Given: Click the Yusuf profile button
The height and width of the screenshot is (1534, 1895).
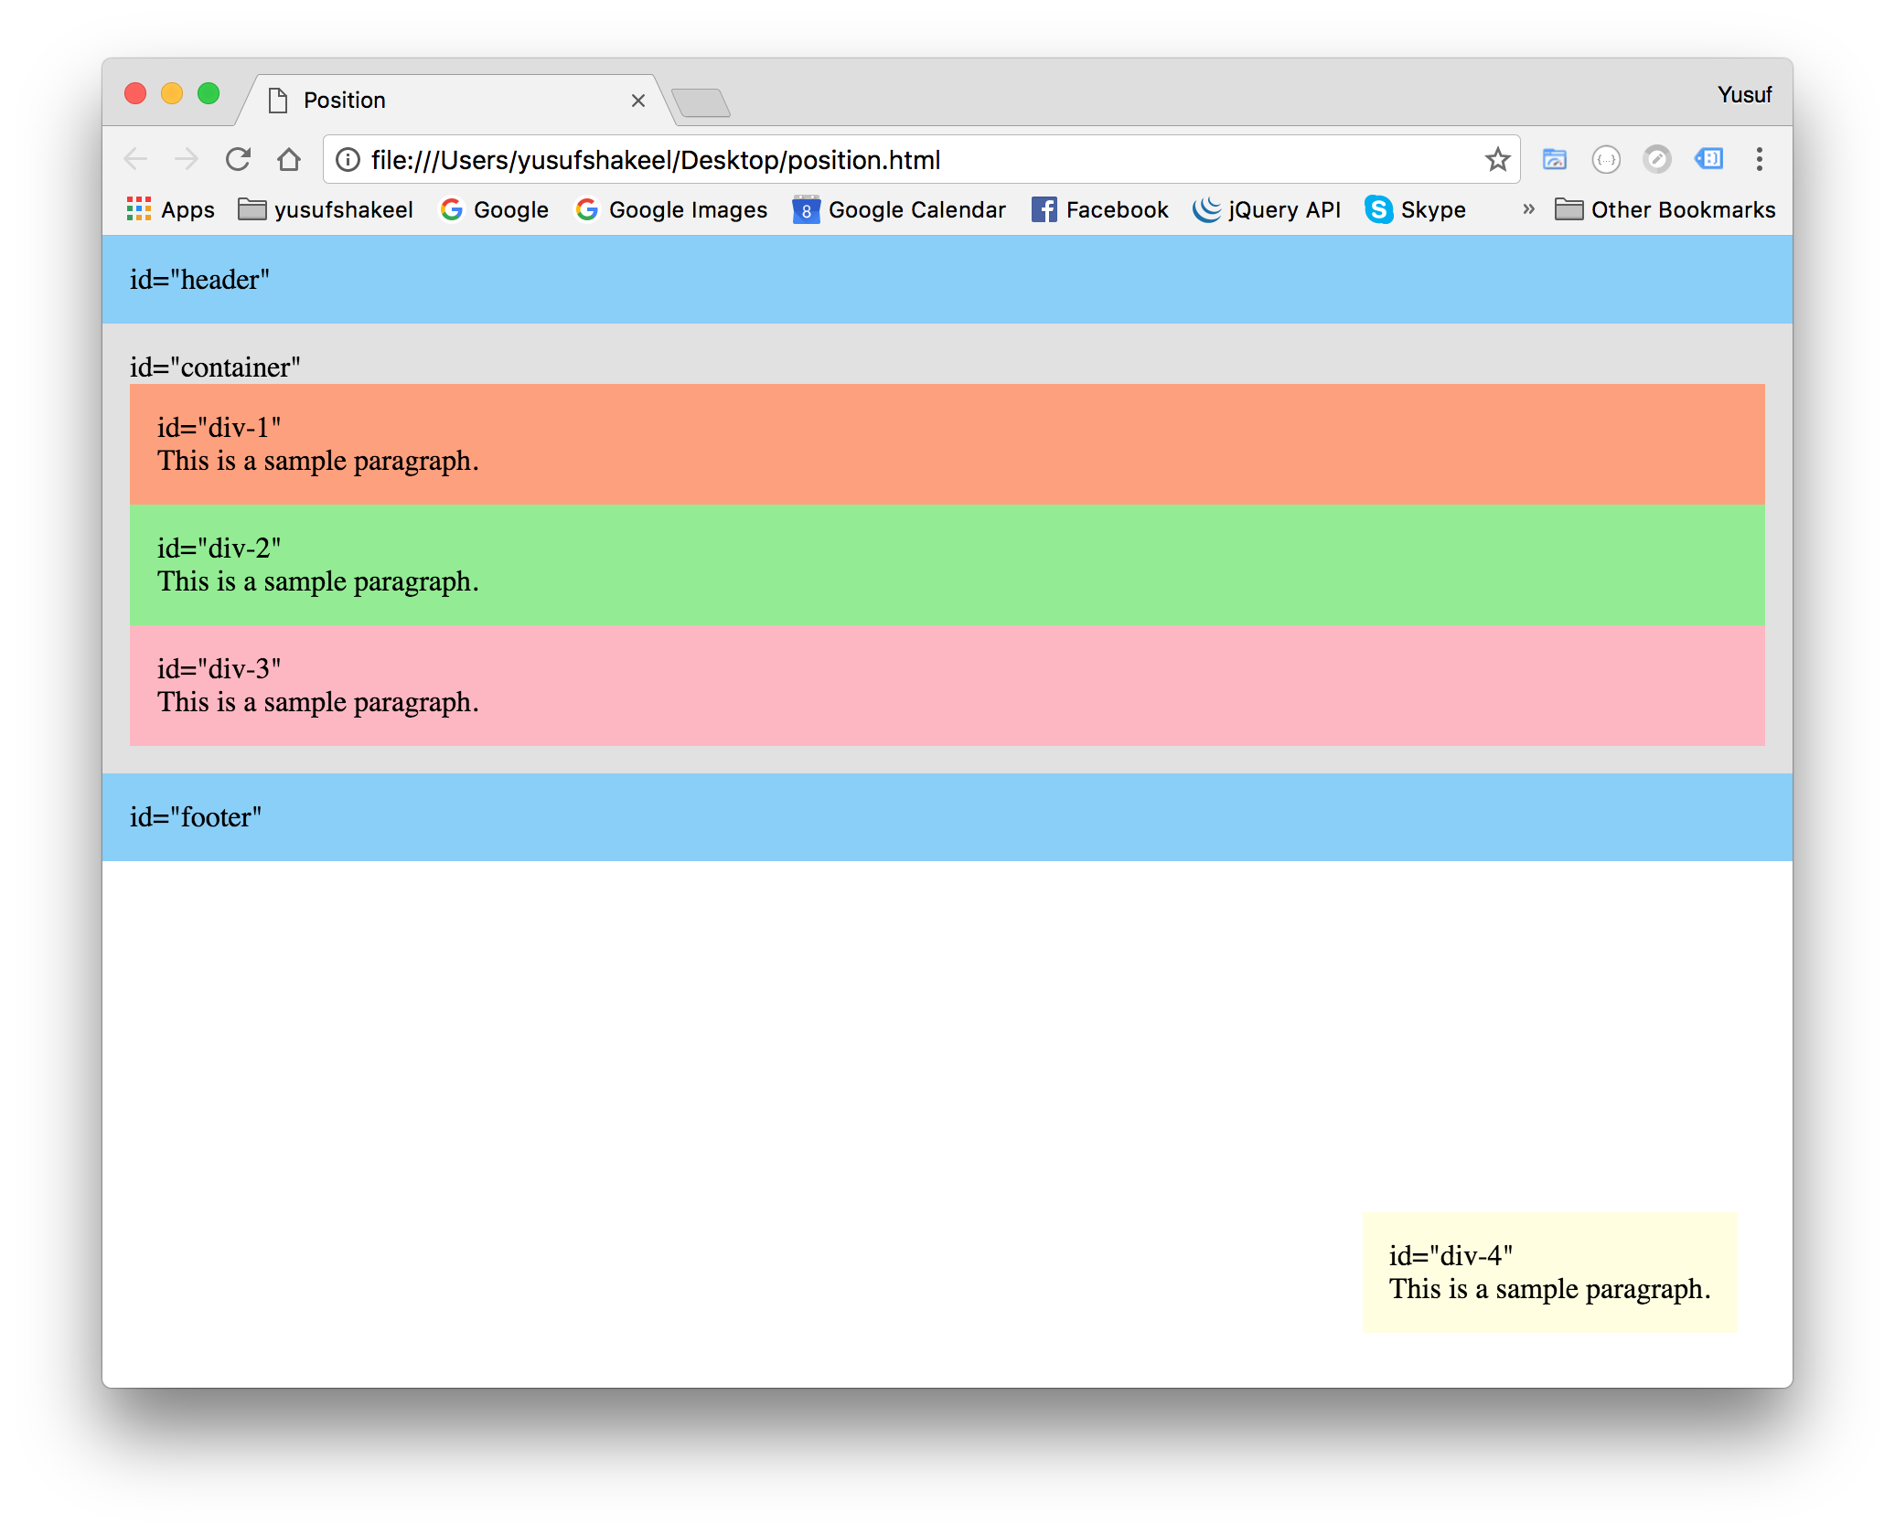Looking at the screenshot, I should 1744,95.
